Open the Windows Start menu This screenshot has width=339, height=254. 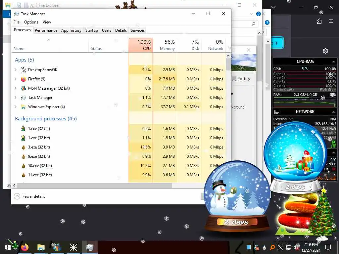8,247
